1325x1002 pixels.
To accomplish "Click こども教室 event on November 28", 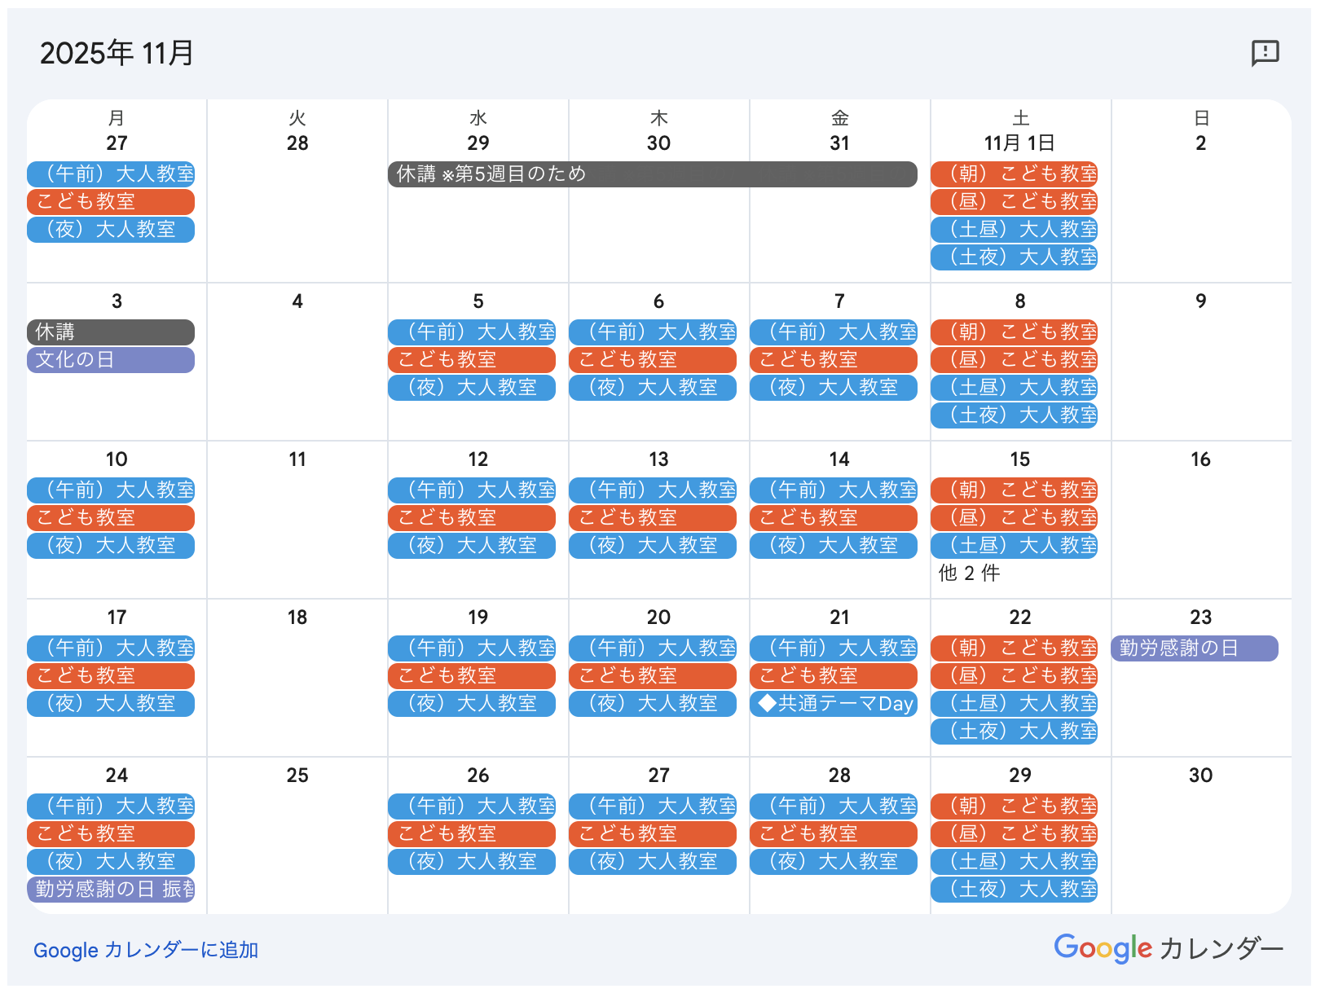I will tap(833, 834).
